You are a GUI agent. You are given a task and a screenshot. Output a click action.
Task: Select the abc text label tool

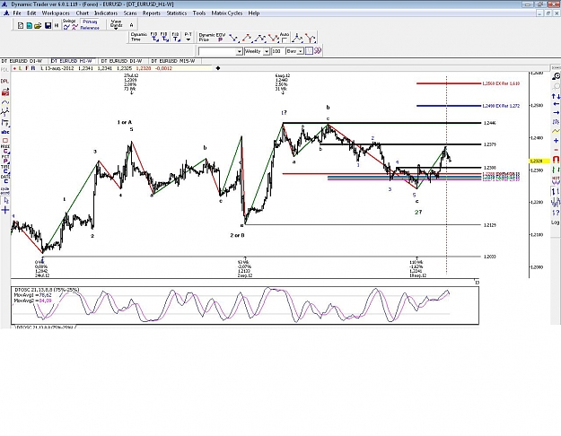coord(5,132)
